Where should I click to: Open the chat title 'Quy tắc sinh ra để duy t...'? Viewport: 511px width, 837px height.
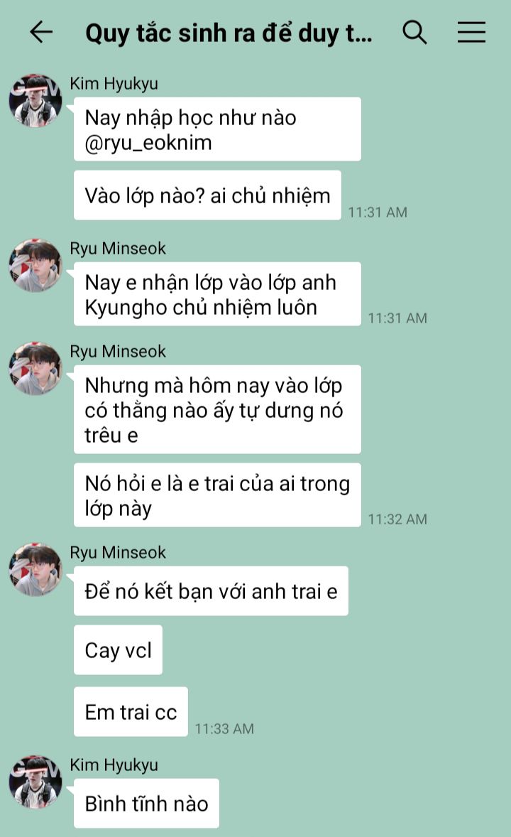(229, 33)
